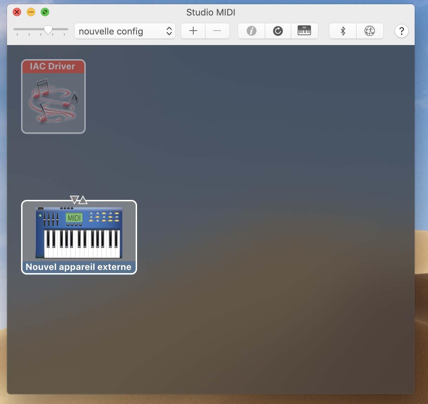Enter full screen with green button

pyautogui.click(x=45, y=12)
